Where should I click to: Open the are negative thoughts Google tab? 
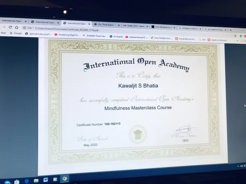click(215, 29)
